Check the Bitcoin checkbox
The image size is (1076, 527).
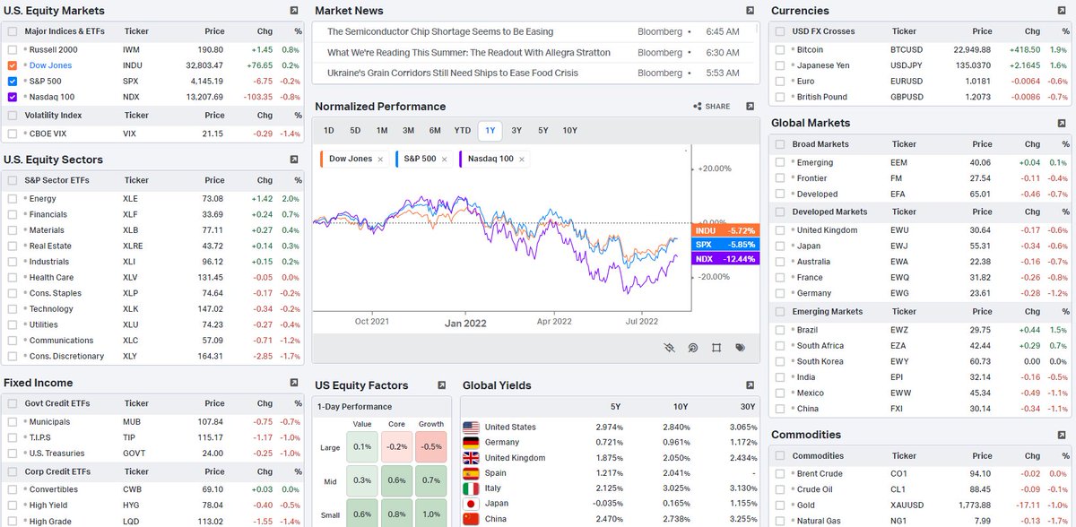(x=780, y=50)
